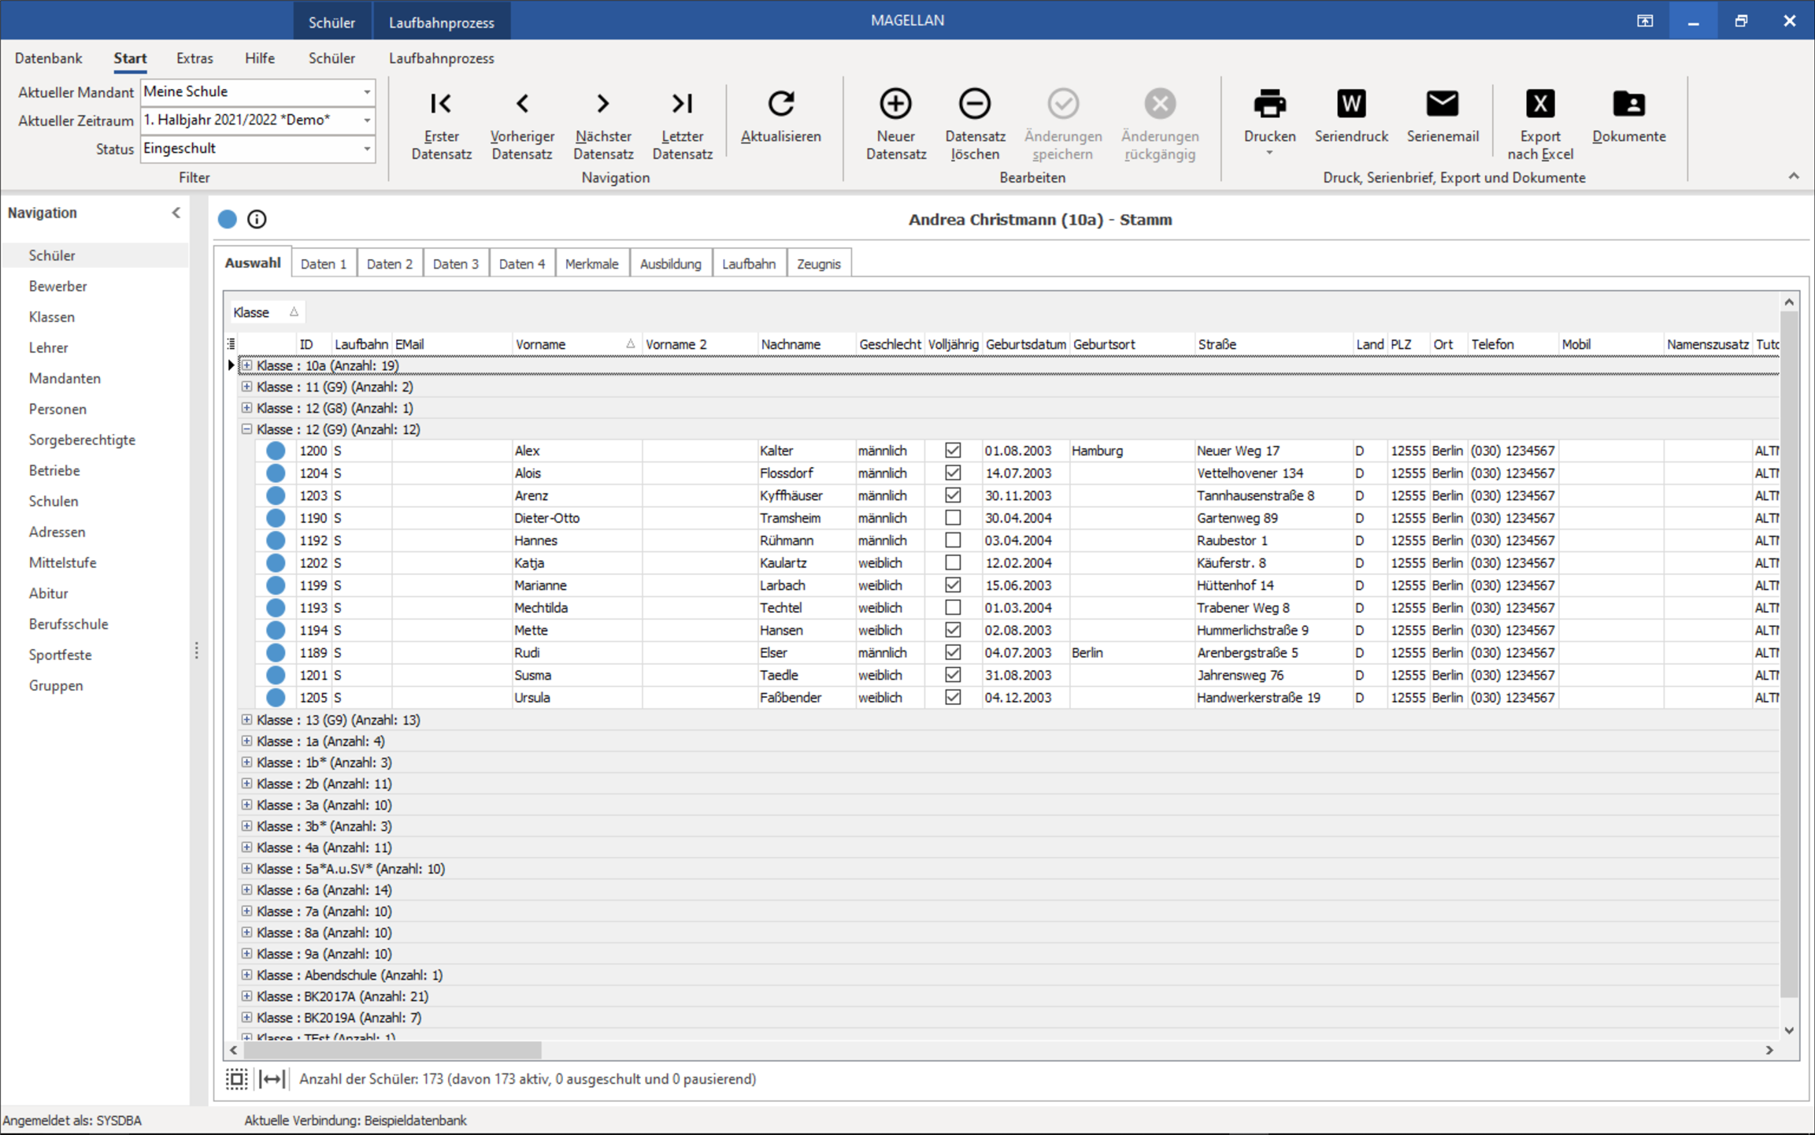The width and height of the screenshot is (1815, 1135).
Task: Open the Datenbank menu
Action: (x=48, y=58)
